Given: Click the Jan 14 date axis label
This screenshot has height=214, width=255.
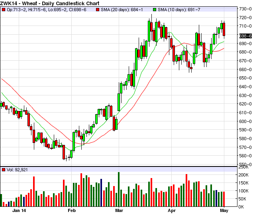Looking at the screenshot, I should pos(19,210).
